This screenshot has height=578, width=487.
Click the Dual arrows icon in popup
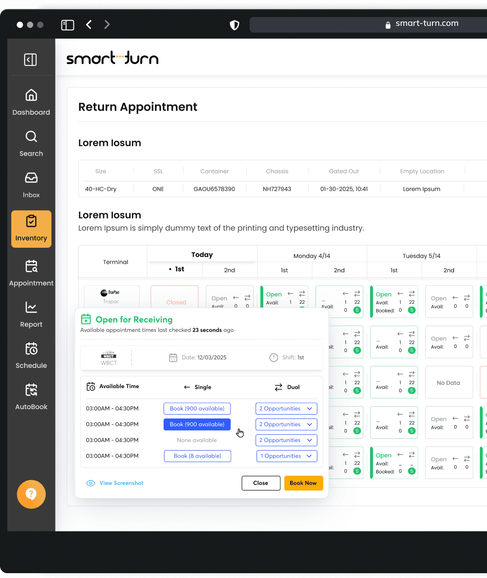279,387
